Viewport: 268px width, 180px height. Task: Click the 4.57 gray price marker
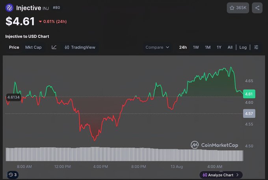249,113
